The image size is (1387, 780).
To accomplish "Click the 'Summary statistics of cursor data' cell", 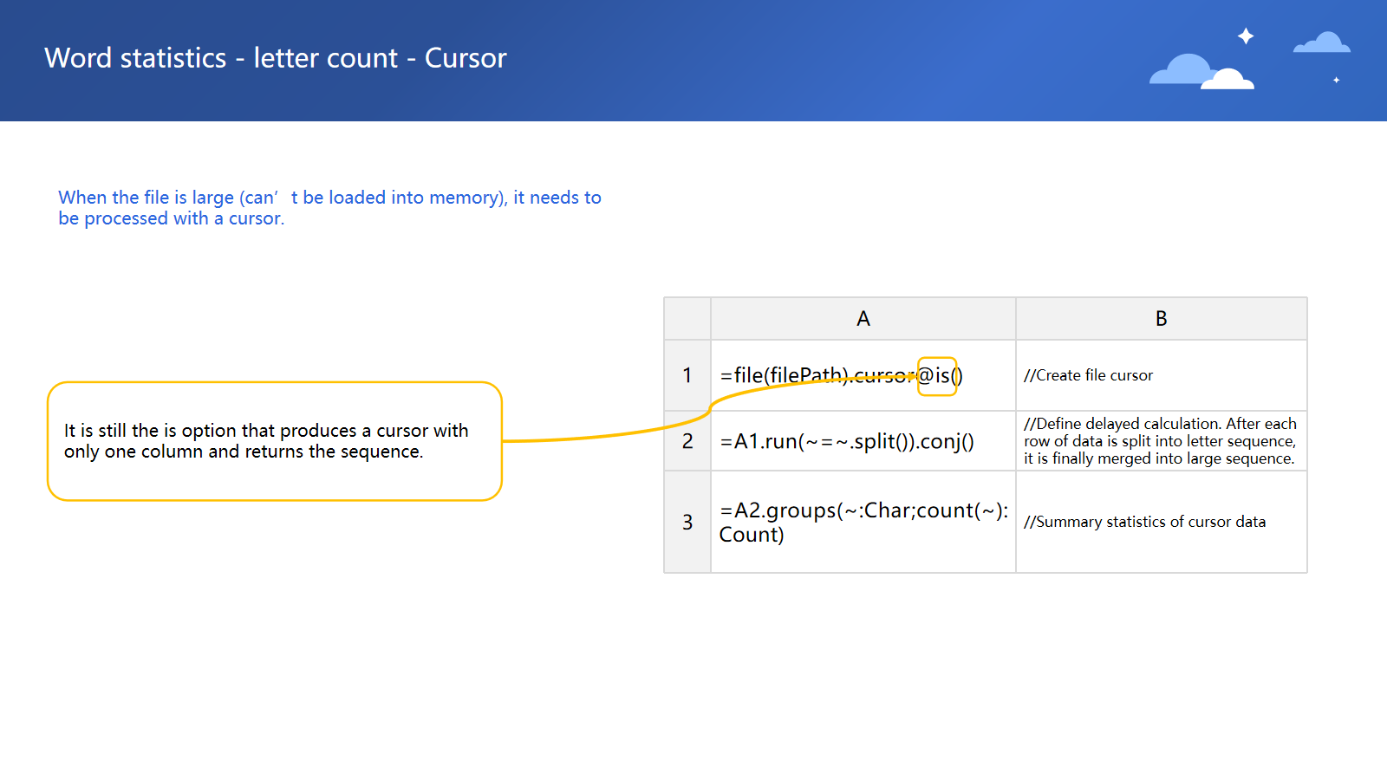I will coord(1144,522).
